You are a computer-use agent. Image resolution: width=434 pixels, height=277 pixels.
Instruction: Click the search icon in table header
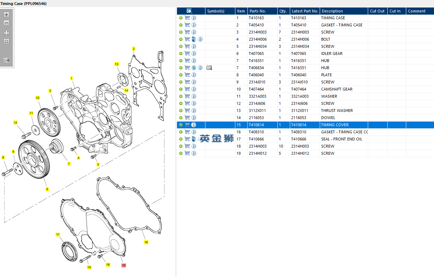189,11
